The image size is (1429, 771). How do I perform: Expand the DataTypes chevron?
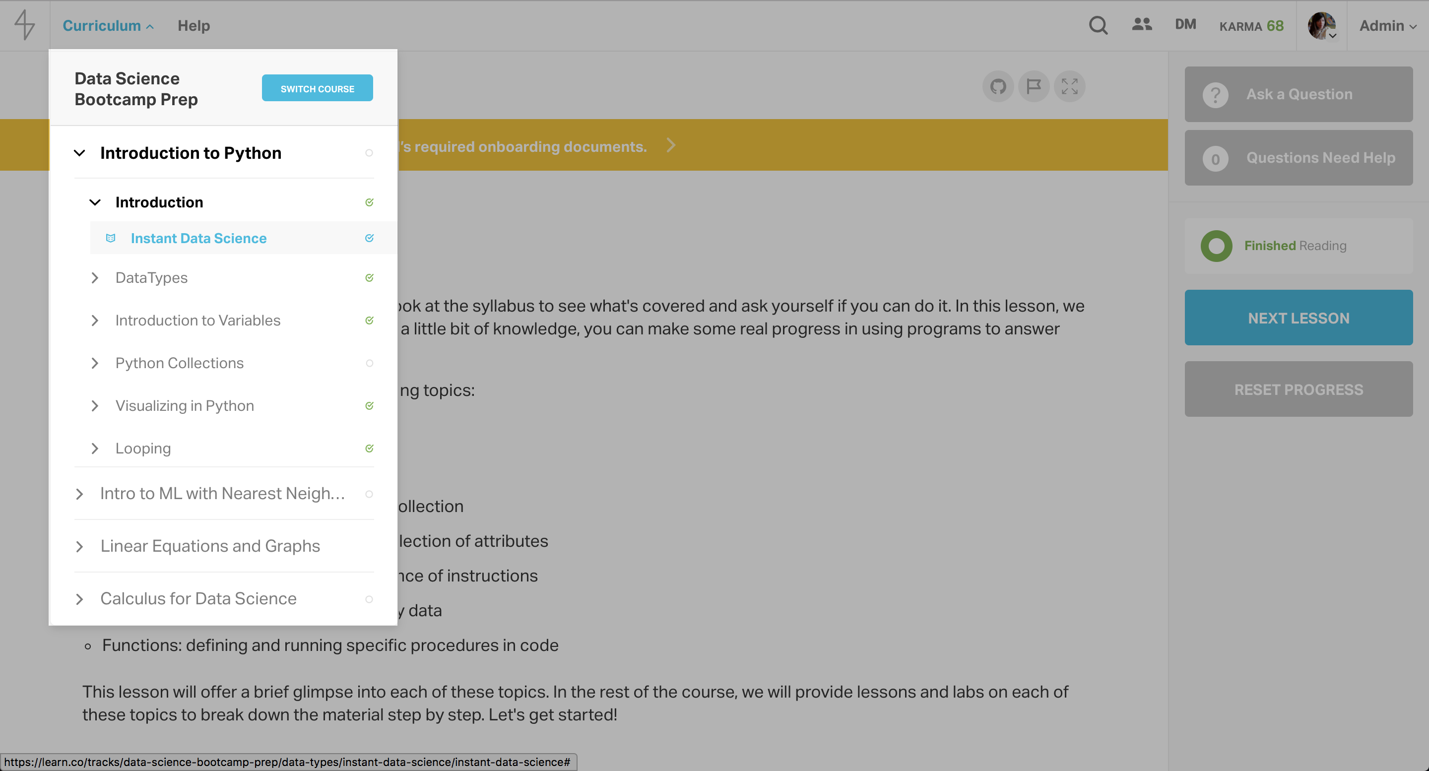[95, 277]
